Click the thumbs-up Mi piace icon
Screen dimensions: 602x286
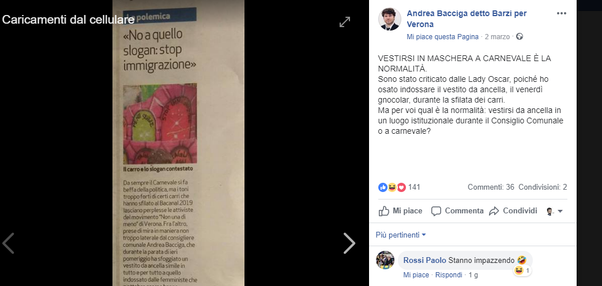pyautogui.click(x=384, y=211)
